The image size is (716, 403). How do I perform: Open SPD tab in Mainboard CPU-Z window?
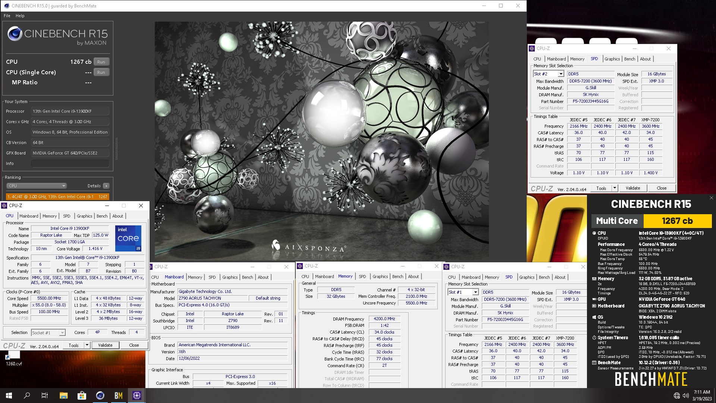(x=212, y=277)
